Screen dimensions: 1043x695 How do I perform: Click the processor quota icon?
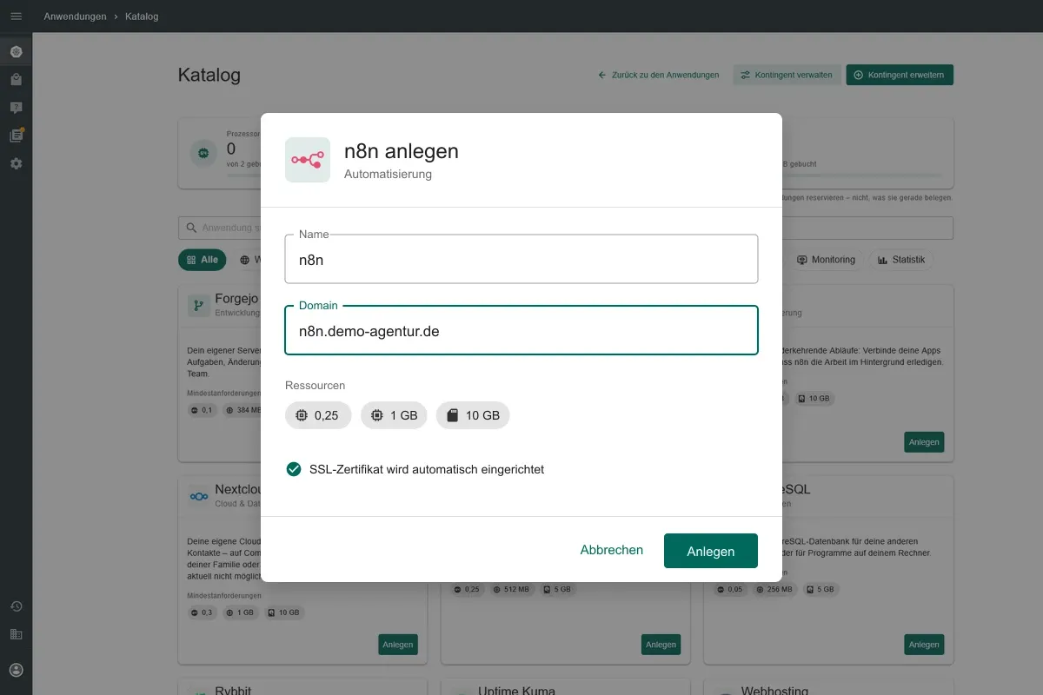click(203, 154)
